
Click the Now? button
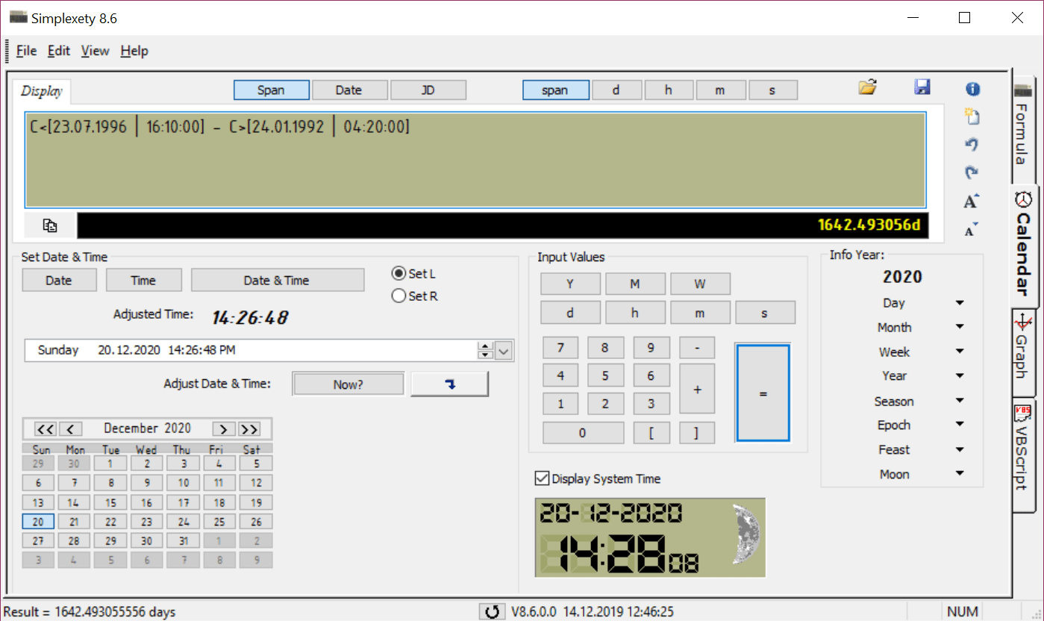348,384
